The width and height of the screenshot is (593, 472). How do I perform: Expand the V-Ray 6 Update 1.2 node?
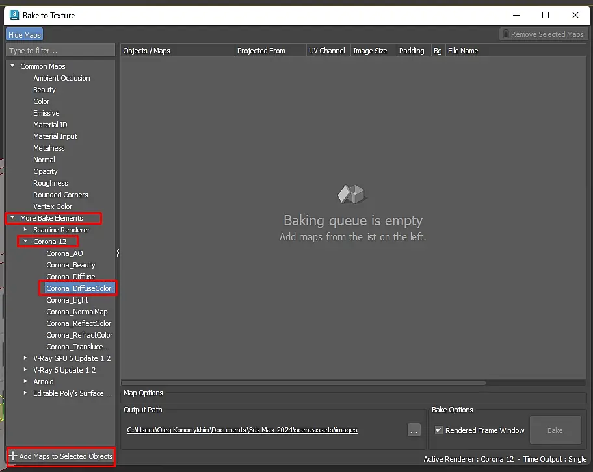click(25, 369)
